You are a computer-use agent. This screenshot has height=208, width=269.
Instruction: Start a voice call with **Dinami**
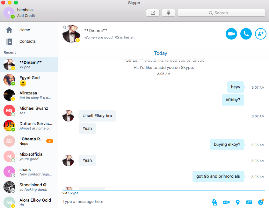tap(246, 34)
